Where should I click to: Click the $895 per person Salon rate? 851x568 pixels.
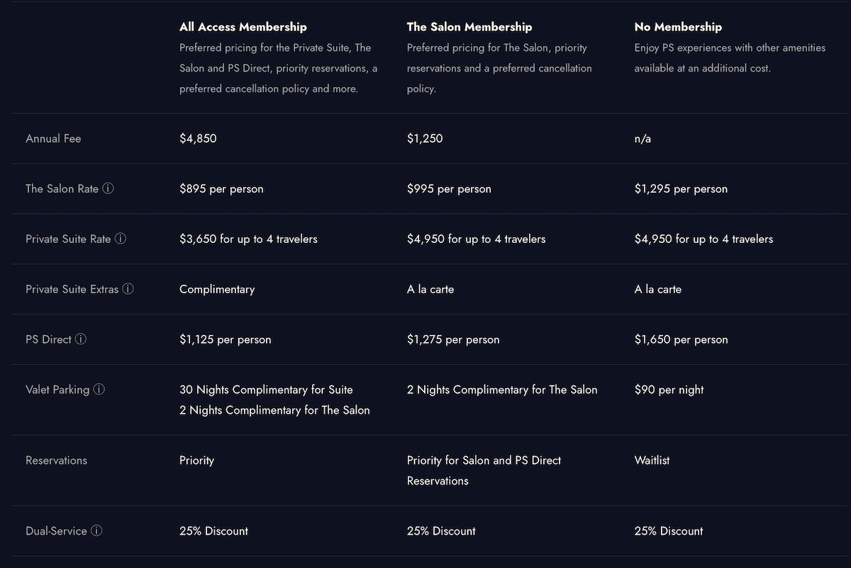(x=221, y=189)
